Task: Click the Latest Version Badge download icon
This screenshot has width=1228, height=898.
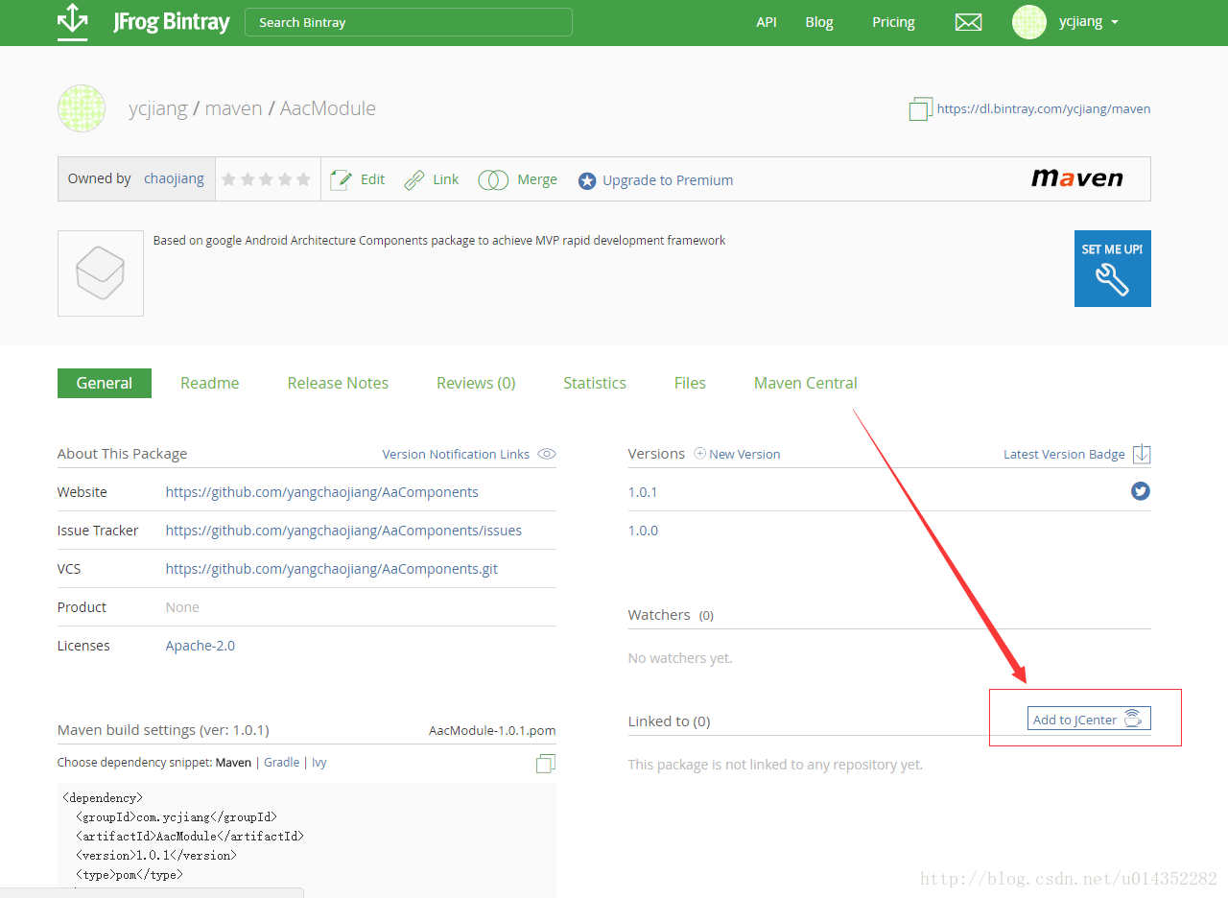Action: (x=1142, y=454)
